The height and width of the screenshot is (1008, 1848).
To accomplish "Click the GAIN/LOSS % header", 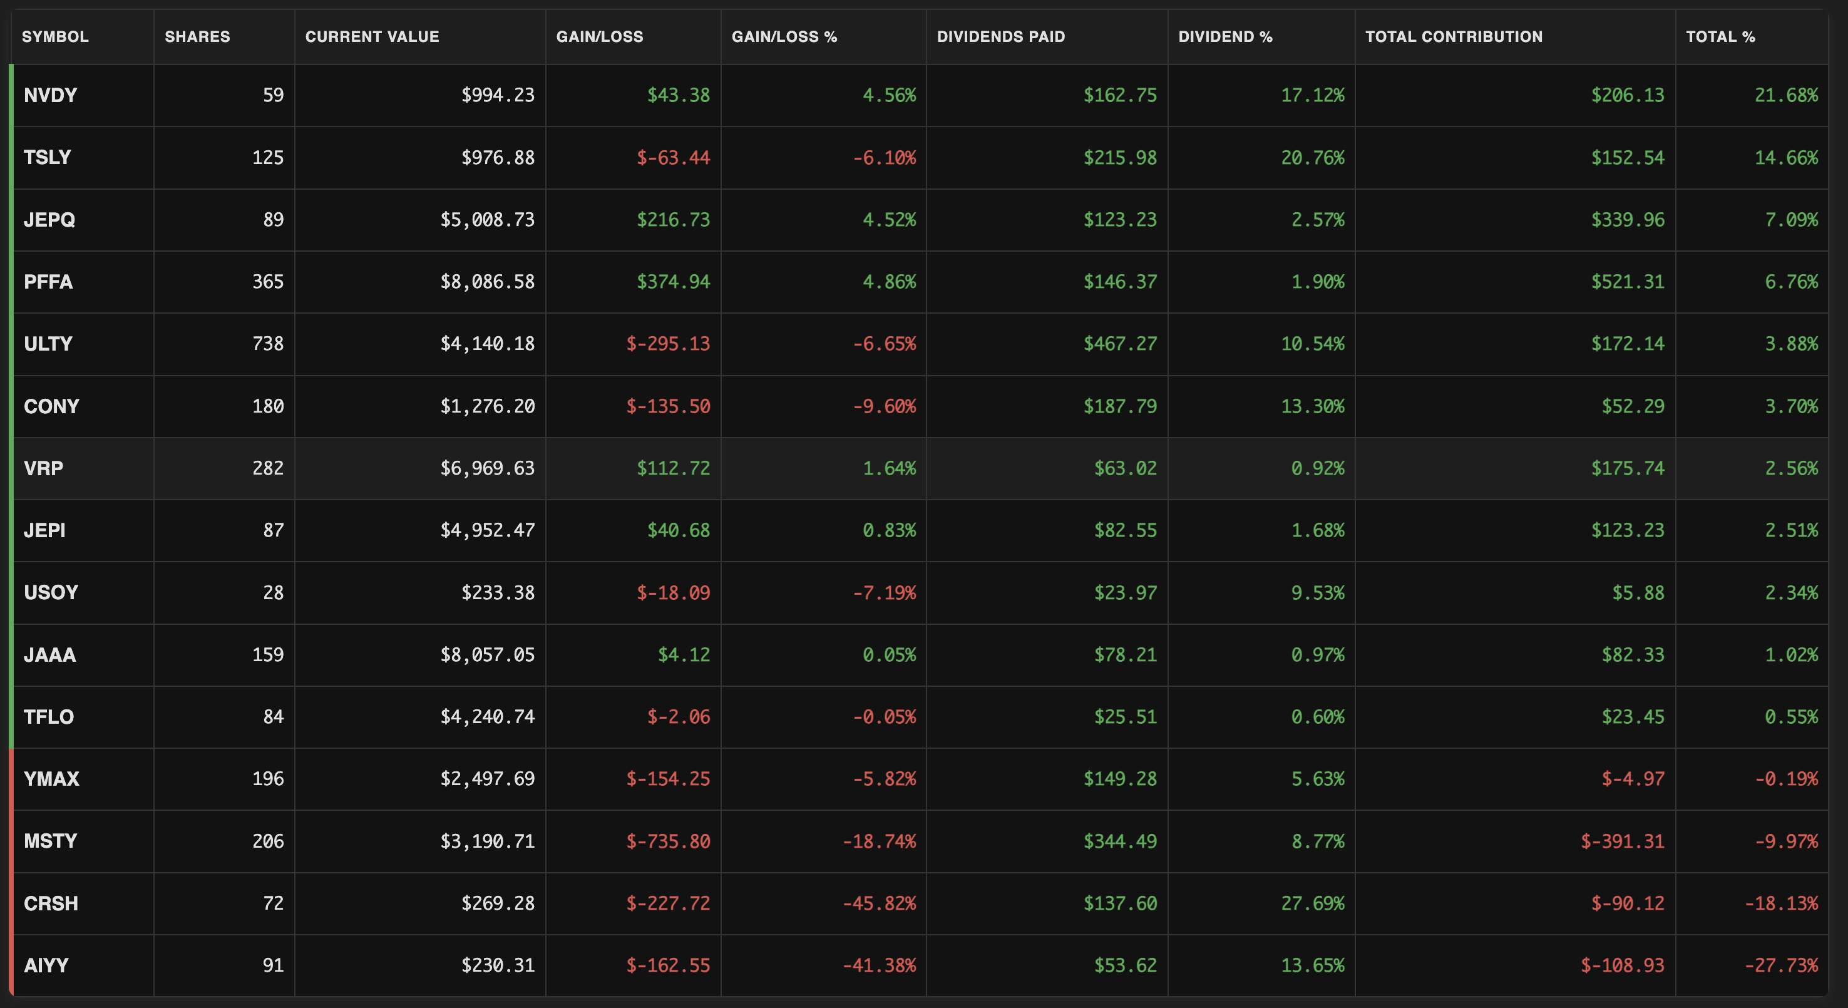I will [784, 36].
